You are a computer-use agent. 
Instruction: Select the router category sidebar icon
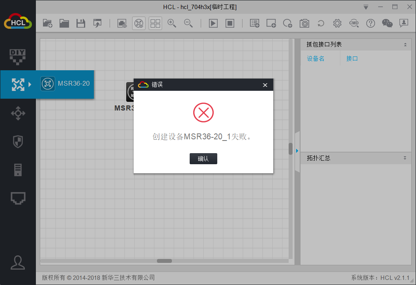point(18,85)
